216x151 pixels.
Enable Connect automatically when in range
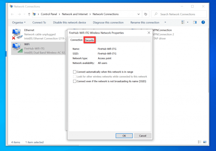[x=75, y=72]
